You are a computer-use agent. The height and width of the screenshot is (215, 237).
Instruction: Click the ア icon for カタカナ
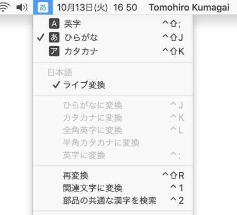(54, 51)
